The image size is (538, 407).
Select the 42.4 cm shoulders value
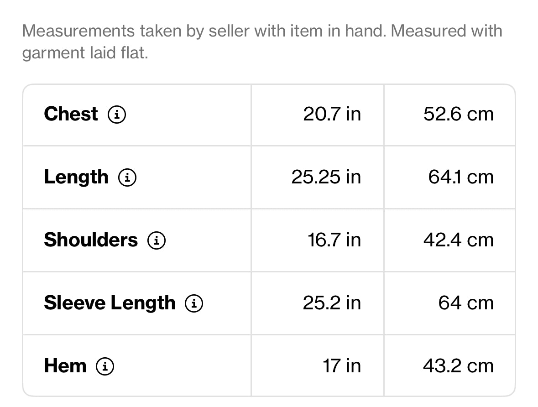point(459,240)
